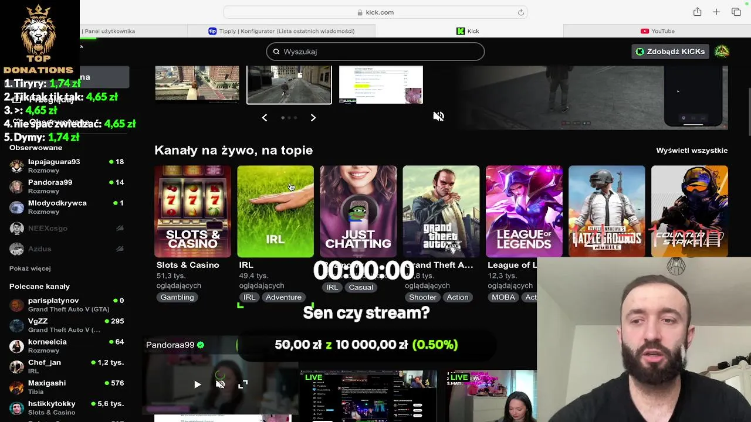Focus the Wyszukaj search field
Viewport: 751px width, 422px height.
point(375,52)
